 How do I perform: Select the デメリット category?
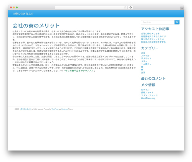point(146,58)
